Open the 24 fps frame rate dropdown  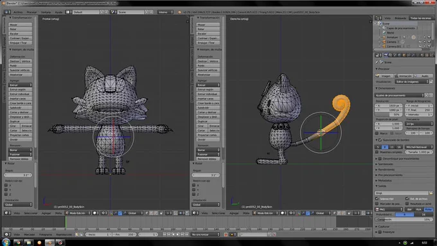[x=419, y=124]
